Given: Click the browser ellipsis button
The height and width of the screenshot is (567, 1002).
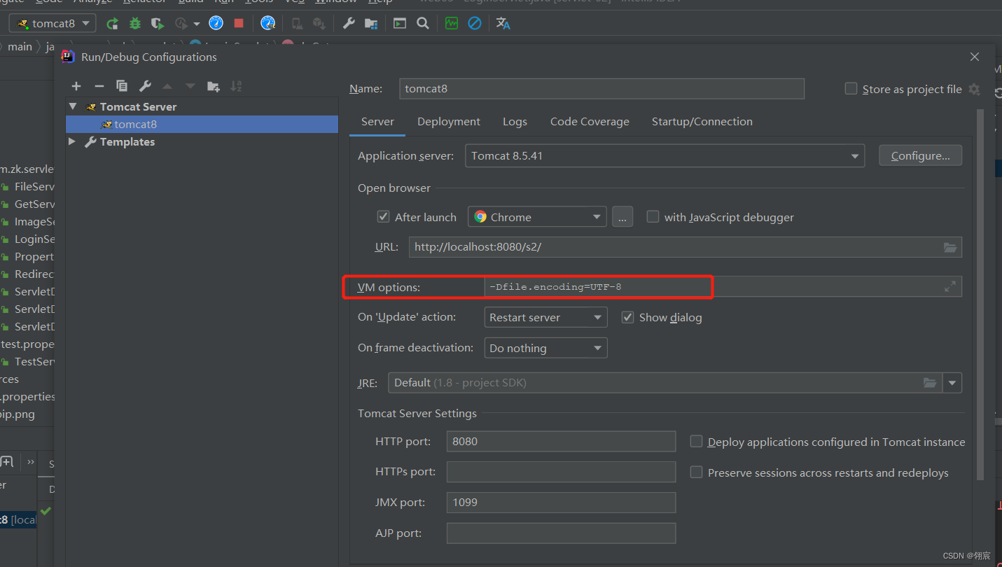Looking at the screenshot, I should (622, 217).
